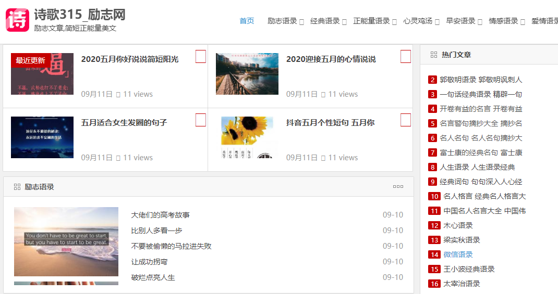Open hot article 名人名句 名人名句摘抄大
Image resolution: width=558 pixels, height=294 pixels.
pos(481,138)
